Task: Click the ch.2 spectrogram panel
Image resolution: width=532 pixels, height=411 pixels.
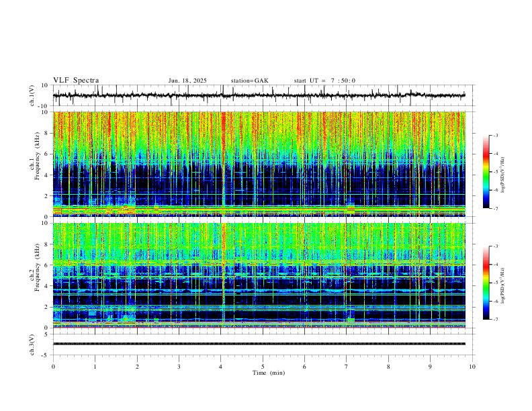Action: click(x=259, y=275)
